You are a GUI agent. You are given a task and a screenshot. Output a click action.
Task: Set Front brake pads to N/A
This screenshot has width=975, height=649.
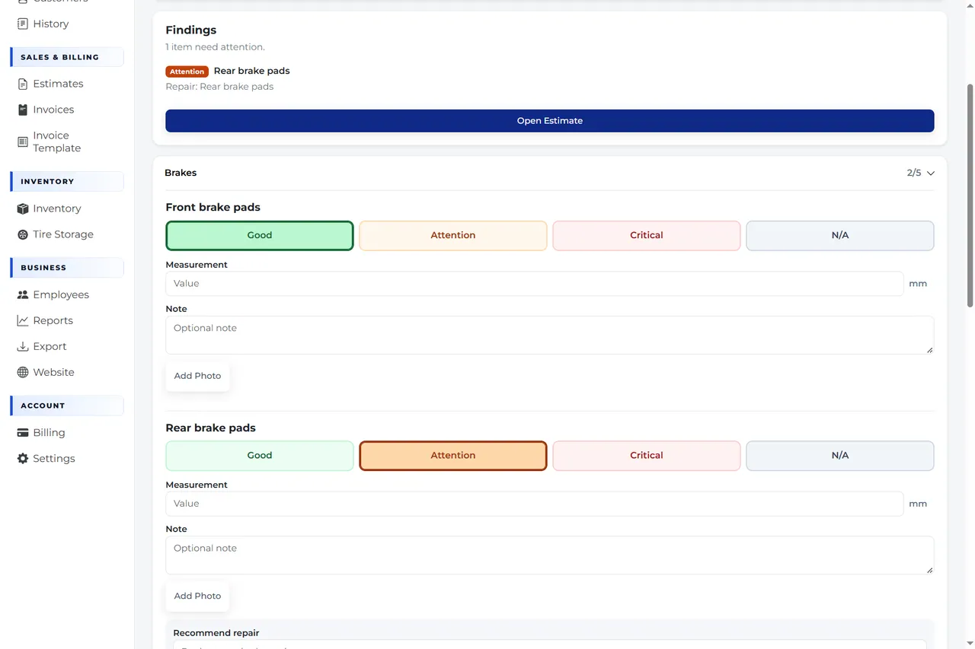pos(840,235)
